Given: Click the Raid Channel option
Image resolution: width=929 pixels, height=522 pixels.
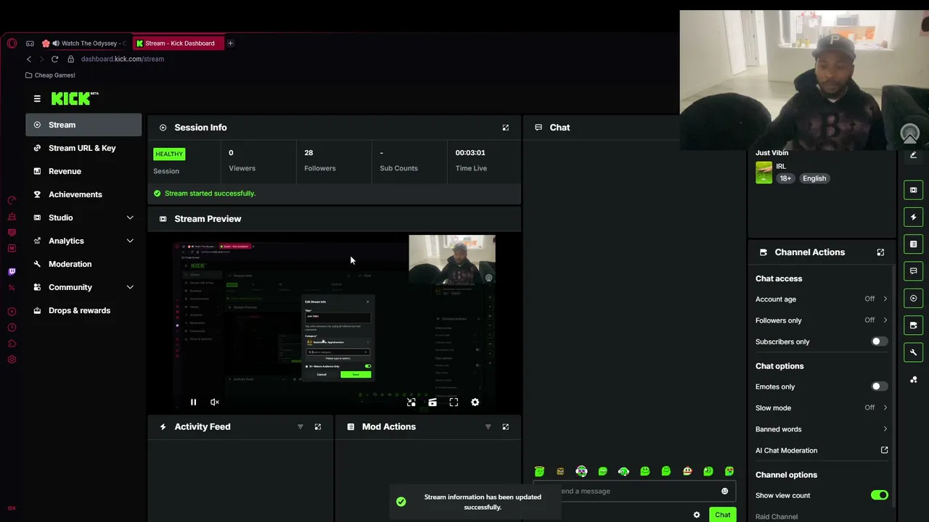Looking at the screenshot, I should pos(777,517).
